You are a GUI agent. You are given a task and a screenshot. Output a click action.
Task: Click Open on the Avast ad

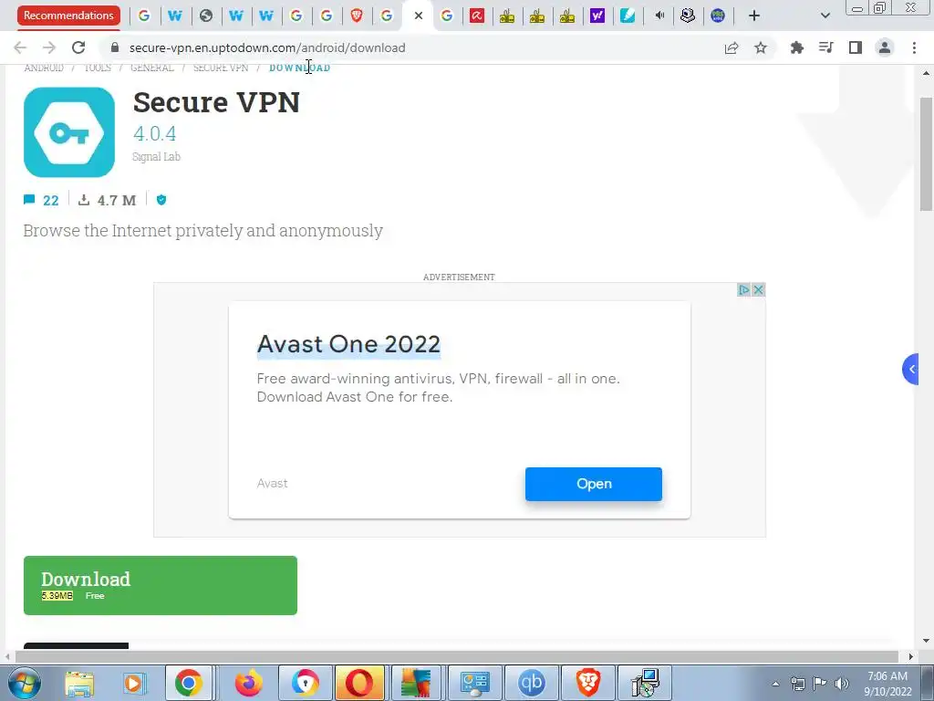coord(593,484)
